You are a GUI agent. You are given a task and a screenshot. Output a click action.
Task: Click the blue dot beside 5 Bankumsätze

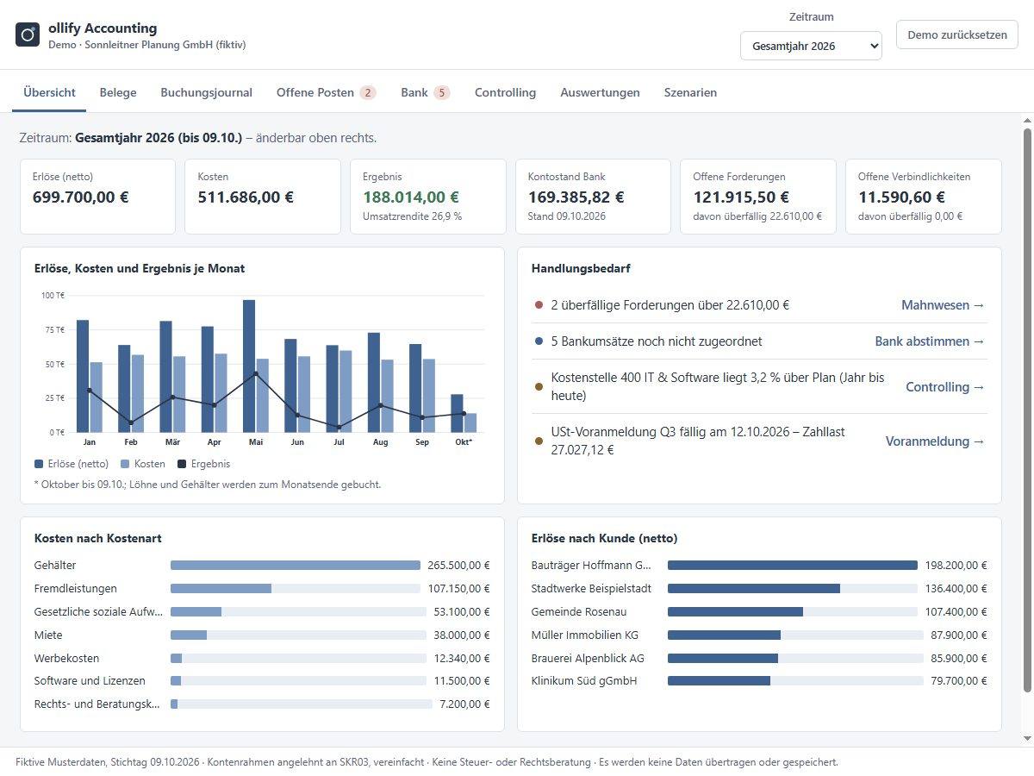click(x=539, y=341)
